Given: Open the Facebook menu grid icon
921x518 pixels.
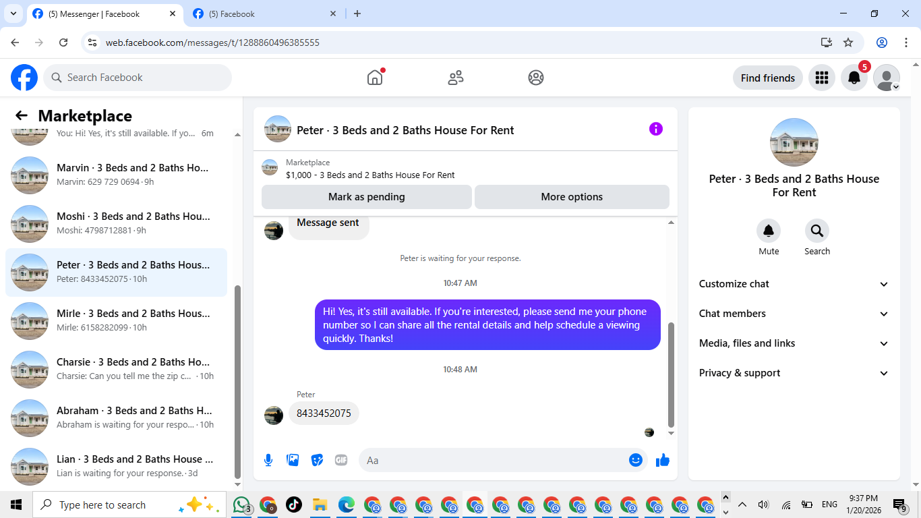Looking at the screenshot, I should coord(821,78).
